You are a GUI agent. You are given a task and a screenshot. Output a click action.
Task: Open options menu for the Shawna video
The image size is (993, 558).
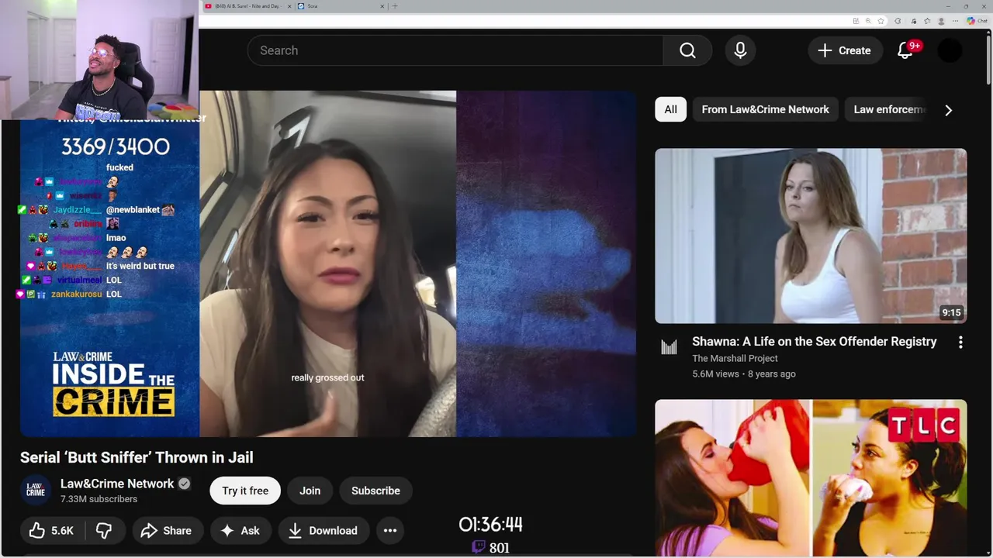click(960, 343)
